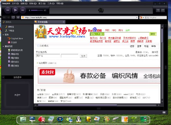
Task: Open the Songbird 文件(F) menu
Action: click(x=15, y=3)
